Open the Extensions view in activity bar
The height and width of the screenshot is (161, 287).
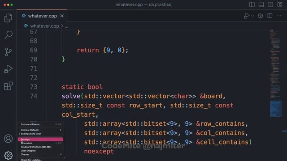tap(8, 86)
